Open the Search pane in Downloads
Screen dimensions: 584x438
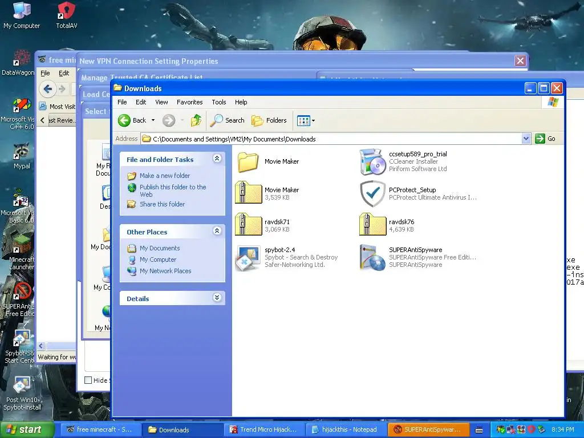tap(227, 120)
